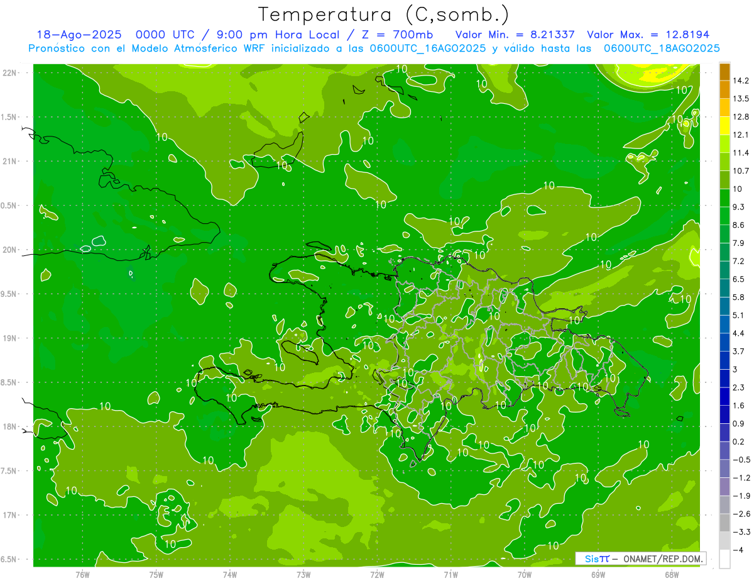Click the 19N latitude axis label

pos(9,338)
